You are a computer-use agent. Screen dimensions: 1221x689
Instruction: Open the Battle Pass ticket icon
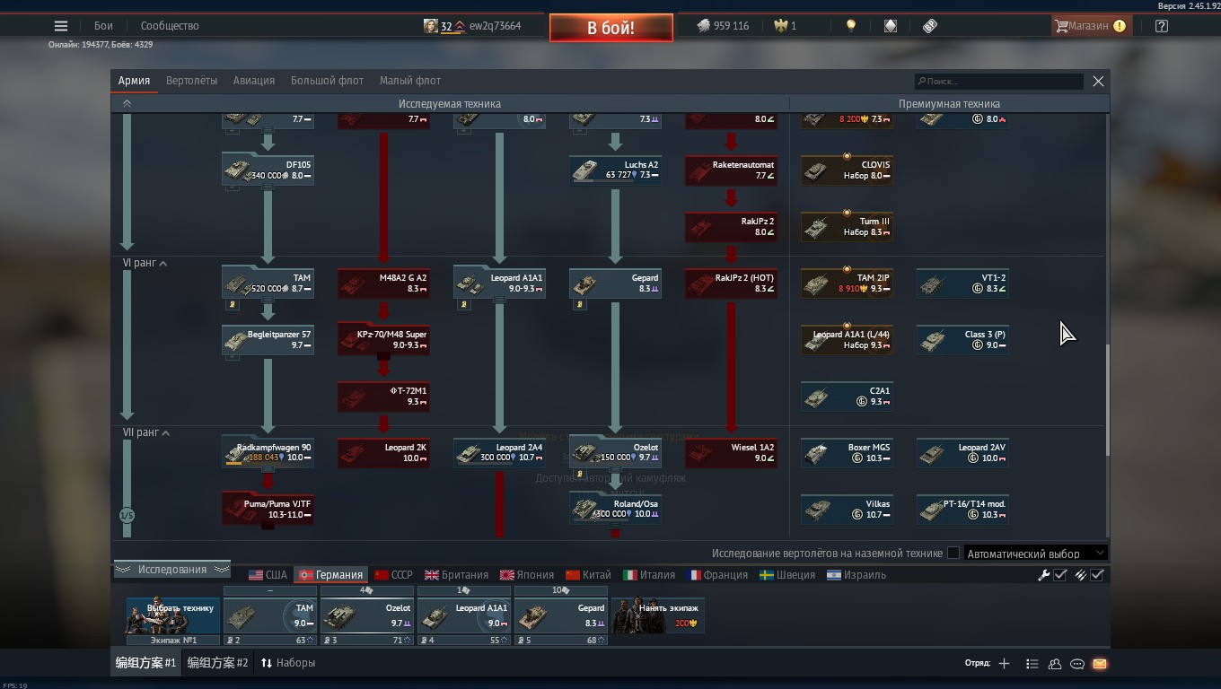pyautogui.click(x=930, y=26)
